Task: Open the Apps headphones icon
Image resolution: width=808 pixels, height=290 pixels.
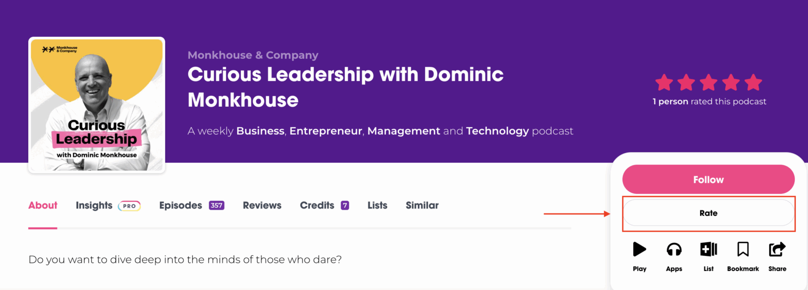Action: point(674,249)
